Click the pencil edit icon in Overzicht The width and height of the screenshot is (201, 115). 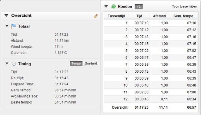pos(96,16)
